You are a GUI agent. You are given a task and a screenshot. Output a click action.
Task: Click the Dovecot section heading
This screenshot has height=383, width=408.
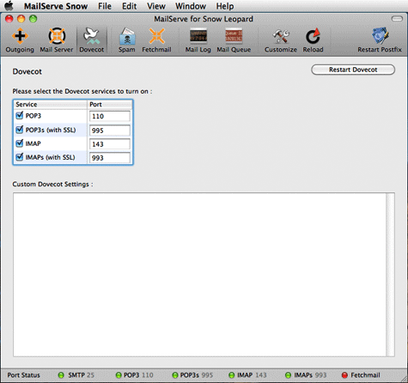(27, 71)
